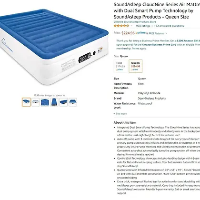This screenshot has height=200, width=200.
Task: Open star rating breakdown dropdown arrow
Action: [131, 26]
